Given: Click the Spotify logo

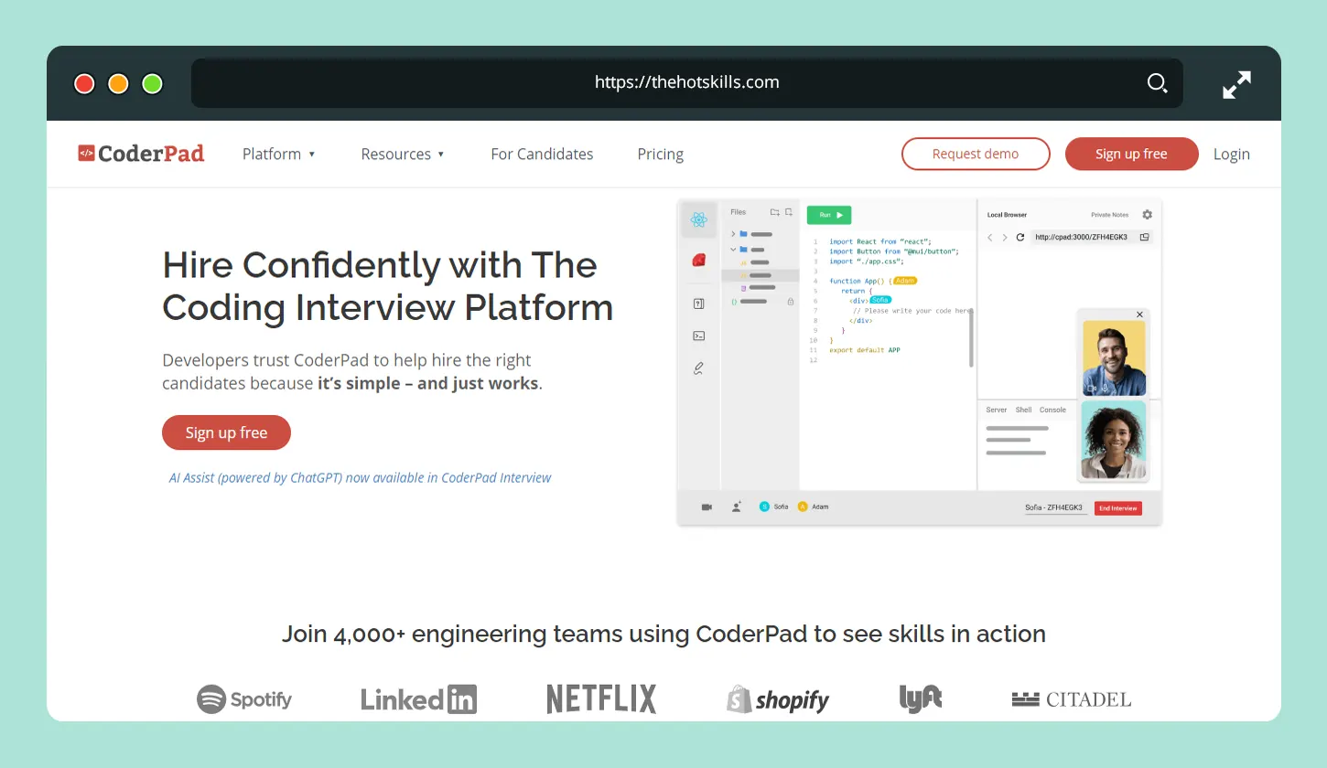Looking at the screenshot, I should point(244,699).
